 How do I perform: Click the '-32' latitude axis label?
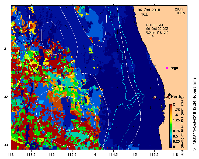[5, 97]
